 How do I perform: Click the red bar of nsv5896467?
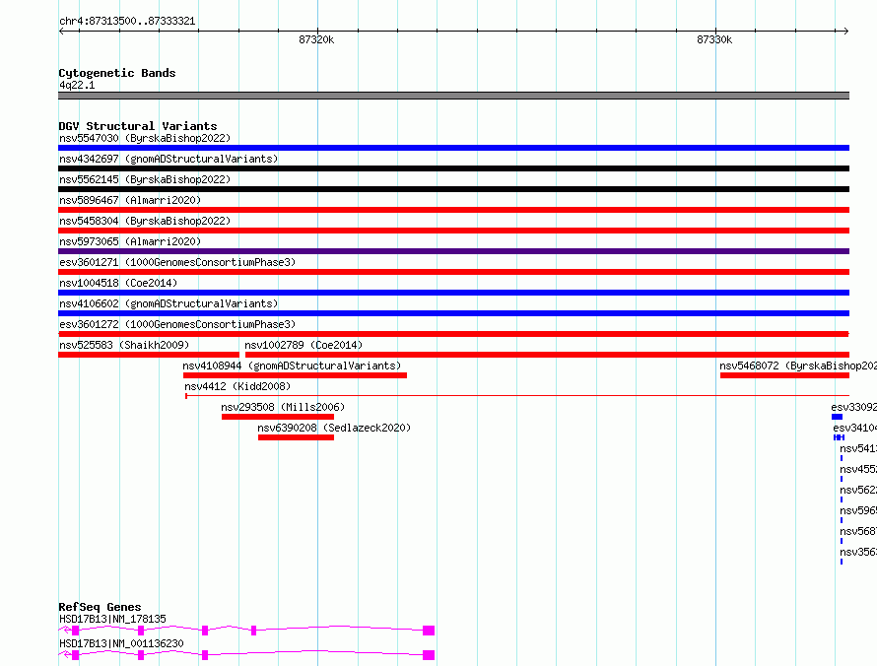(x=453, y=210)
